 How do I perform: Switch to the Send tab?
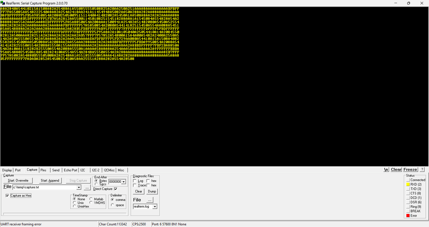pyautogui.click(x=56, y=170)
